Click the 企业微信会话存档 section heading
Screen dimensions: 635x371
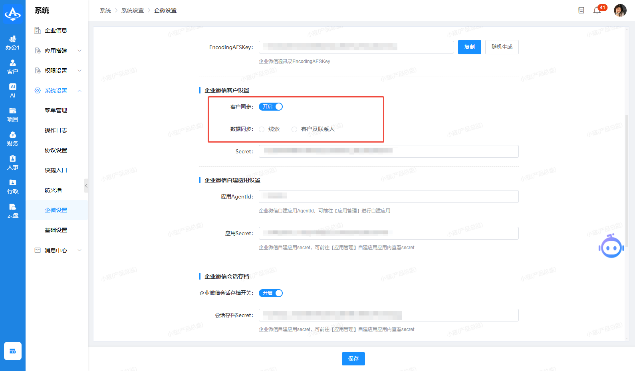point(227,276)
